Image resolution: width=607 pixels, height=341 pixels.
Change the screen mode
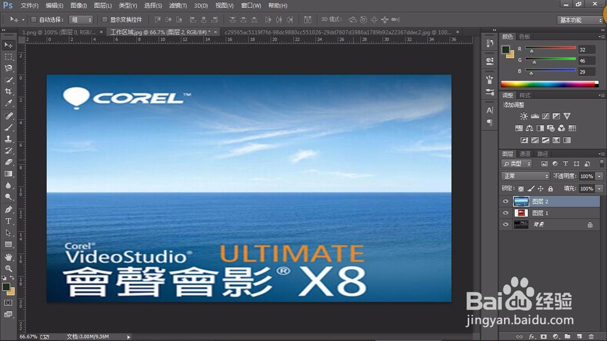pyautogui.click(x=8, y=314)
